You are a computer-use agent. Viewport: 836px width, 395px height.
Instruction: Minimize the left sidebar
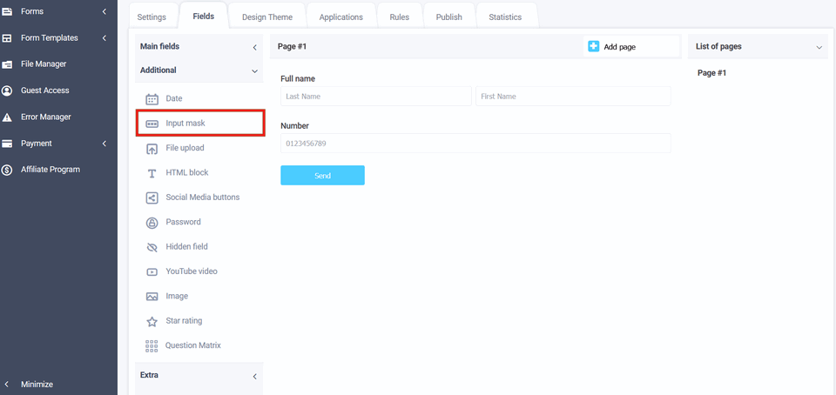pos(37,384)
